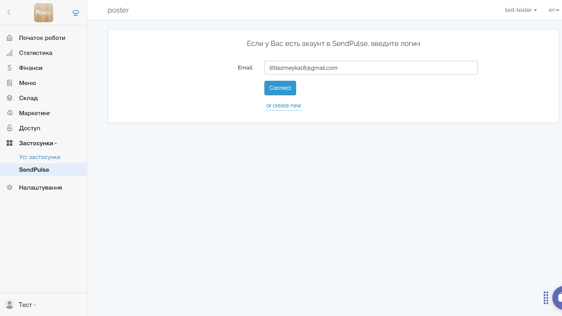562x316 pixels.
Task: Click the home icon for Початок роботи
Action: pos(10,38)
